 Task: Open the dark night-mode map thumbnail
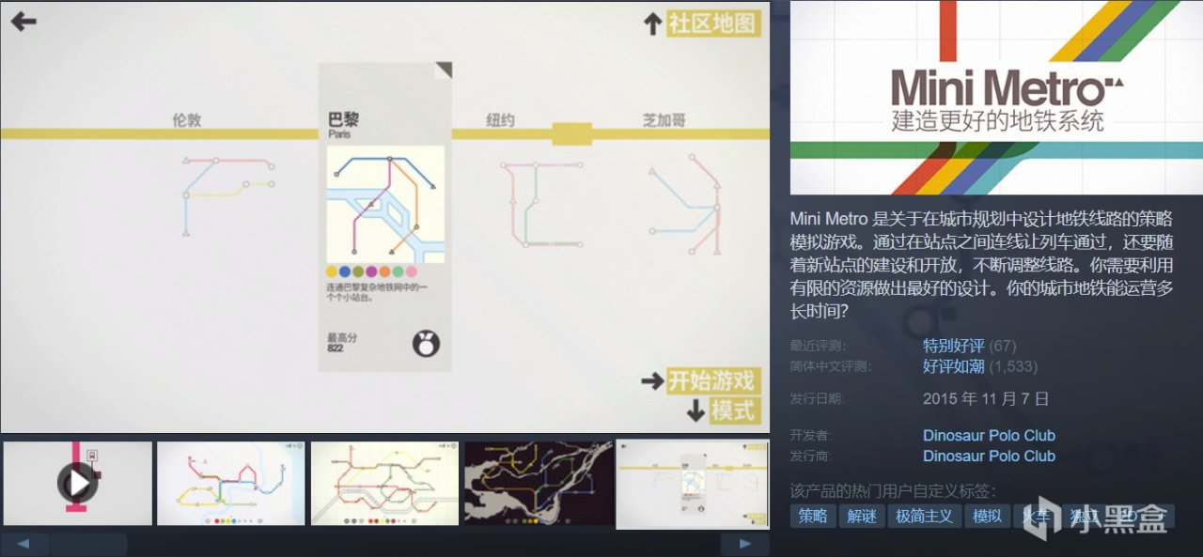539,484
